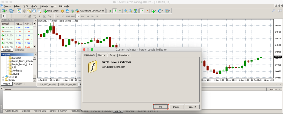Select the horizontal line drawing tool
Screen dimensions: 283x114
point(20,16)
